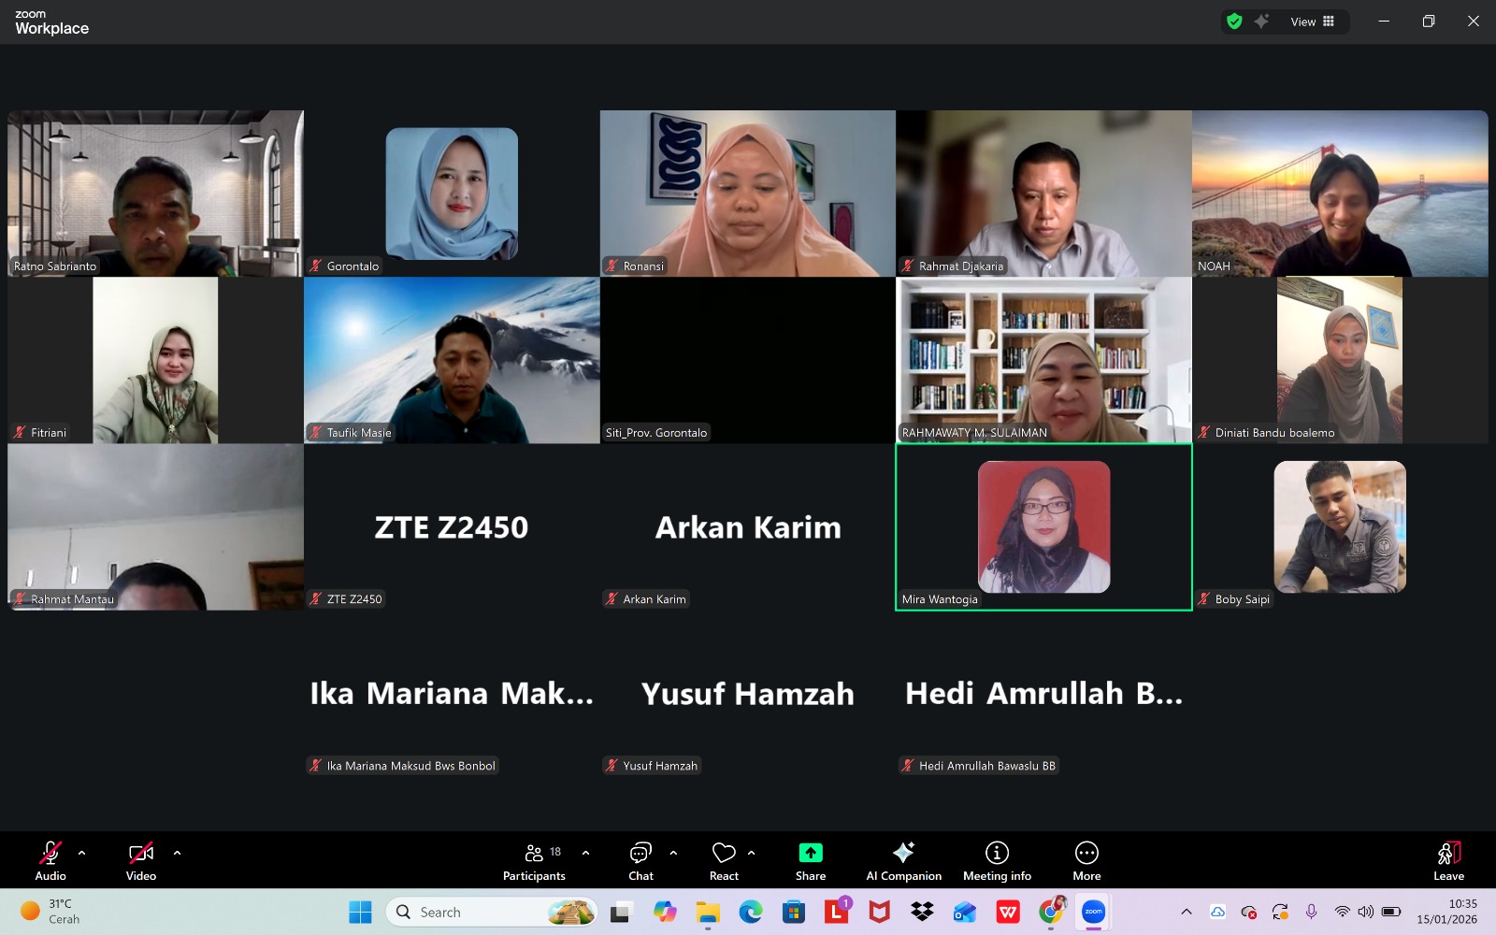
Task: Open the View layout menu
Action: tap(1312, 22)
